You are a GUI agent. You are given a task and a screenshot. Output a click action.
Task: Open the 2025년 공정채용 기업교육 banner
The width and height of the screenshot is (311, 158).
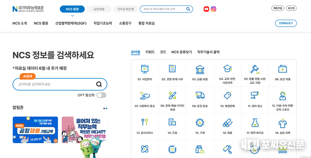tap(35, 130)
